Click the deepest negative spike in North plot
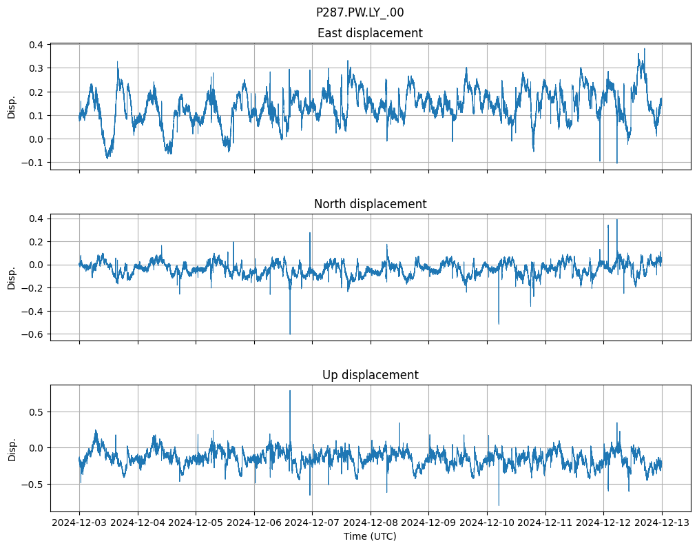The image size is (697, 548). click(x=290, y=333)
